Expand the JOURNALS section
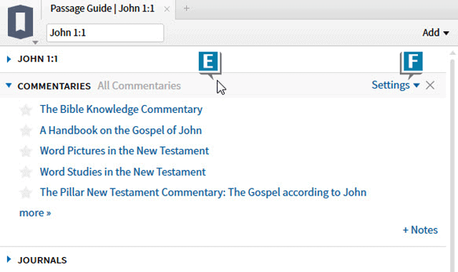458x272 pixels. (x=9, y=259)
